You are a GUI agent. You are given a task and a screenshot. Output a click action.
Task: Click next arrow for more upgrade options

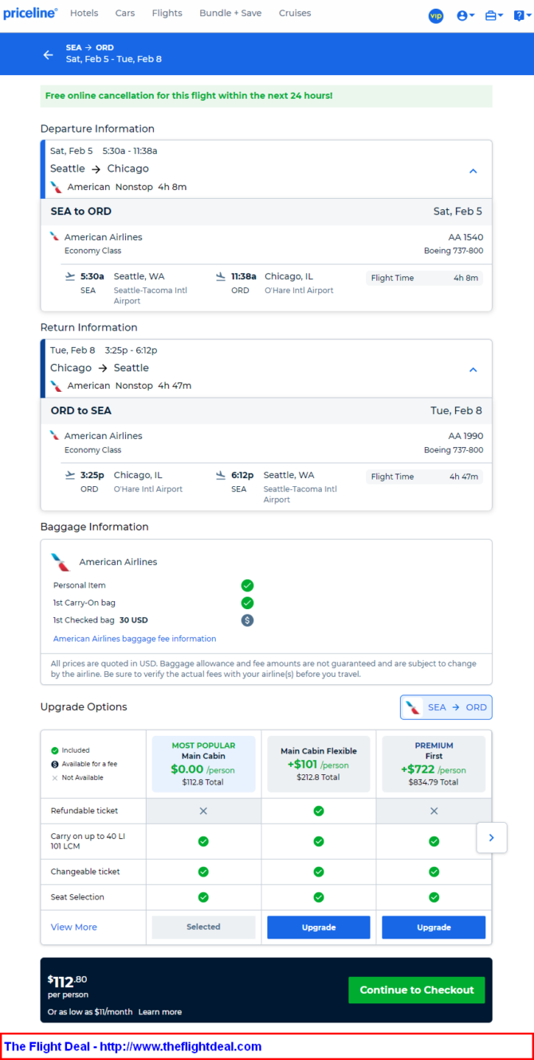[x=492, y=838]
